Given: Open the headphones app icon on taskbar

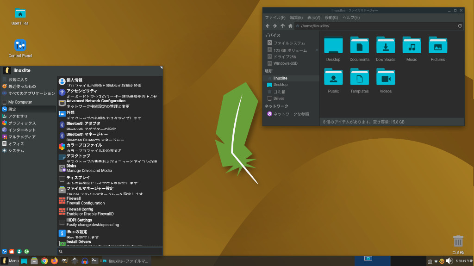Looking at the screenshot, I should (85, 261).
